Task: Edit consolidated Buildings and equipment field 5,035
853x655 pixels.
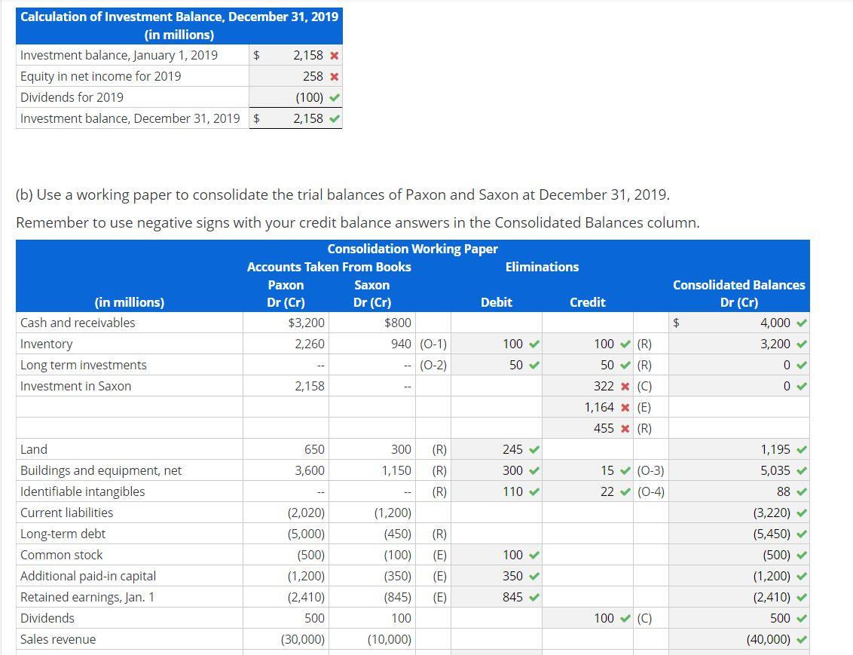Action: click(x=738, y=471)
